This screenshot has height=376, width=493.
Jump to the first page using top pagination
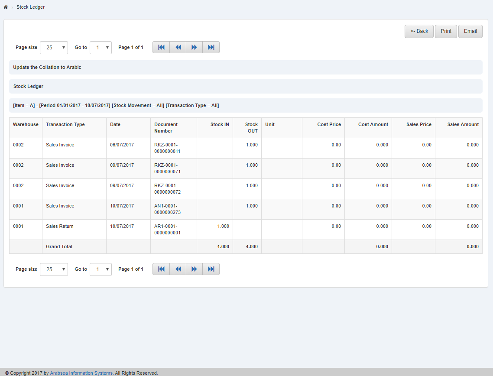(x=161, y=47)
